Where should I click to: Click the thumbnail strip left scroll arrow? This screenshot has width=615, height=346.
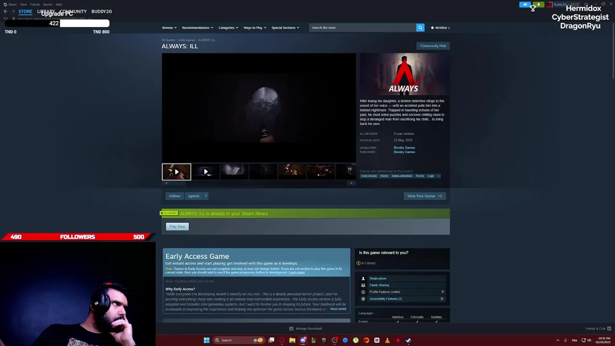pyautogui.click(x=166, y=183)
